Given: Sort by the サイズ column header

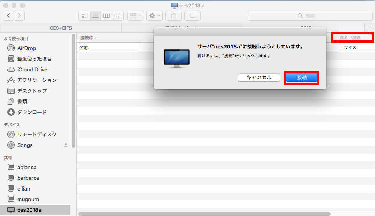Looking at the screenshot, I should click(x=350, y=48).
